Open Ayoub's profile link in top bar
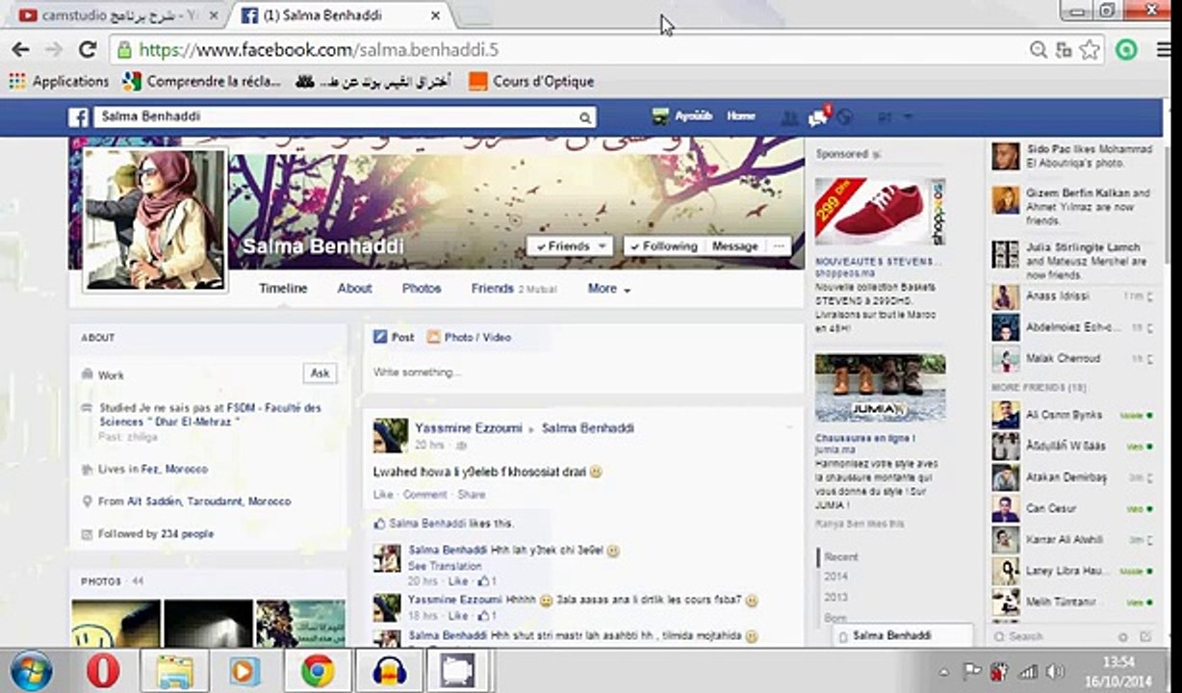 pyautogui.click(x=682, y=116)
